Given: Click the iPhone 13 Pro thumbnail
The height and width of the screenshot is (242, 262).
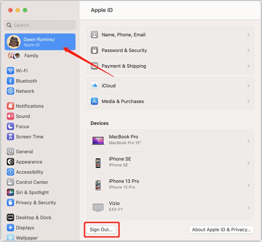Looking at the screenshot, I should pos(98,185).
